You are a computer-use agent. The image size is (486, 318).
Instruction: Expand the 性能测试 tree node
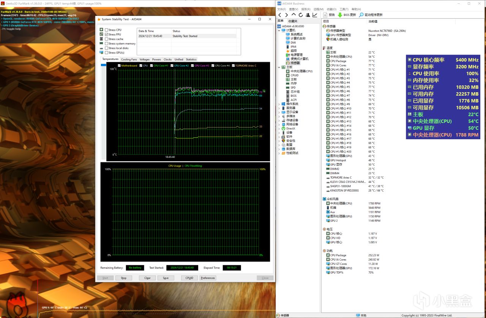pos(279,153)
